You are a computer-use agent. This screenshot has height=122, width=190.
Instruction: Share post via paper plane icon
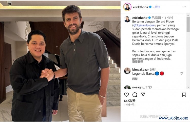pyautogui.click(x=143, y=94)
